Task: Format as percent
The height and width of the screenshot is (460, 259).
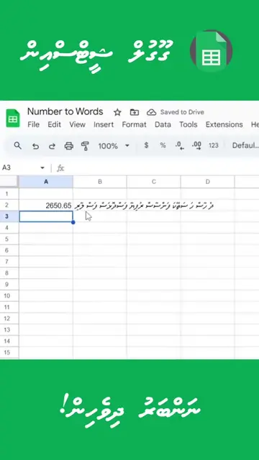Action: [x=163, y=145]
